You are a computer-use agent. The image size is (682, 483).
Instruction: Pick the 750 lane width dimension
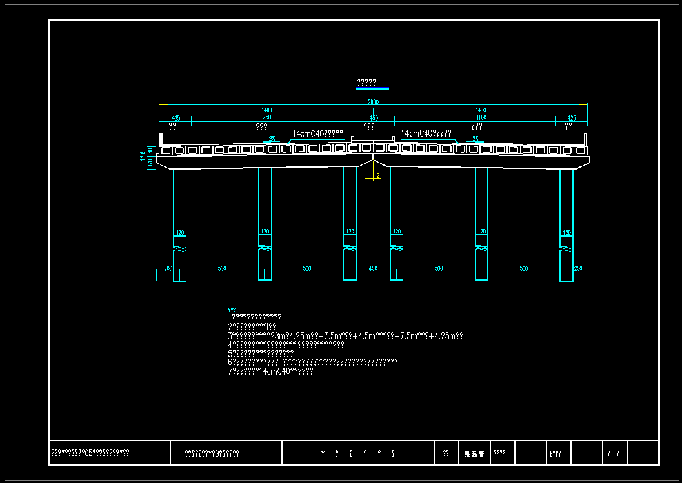(x=266, y=118)
